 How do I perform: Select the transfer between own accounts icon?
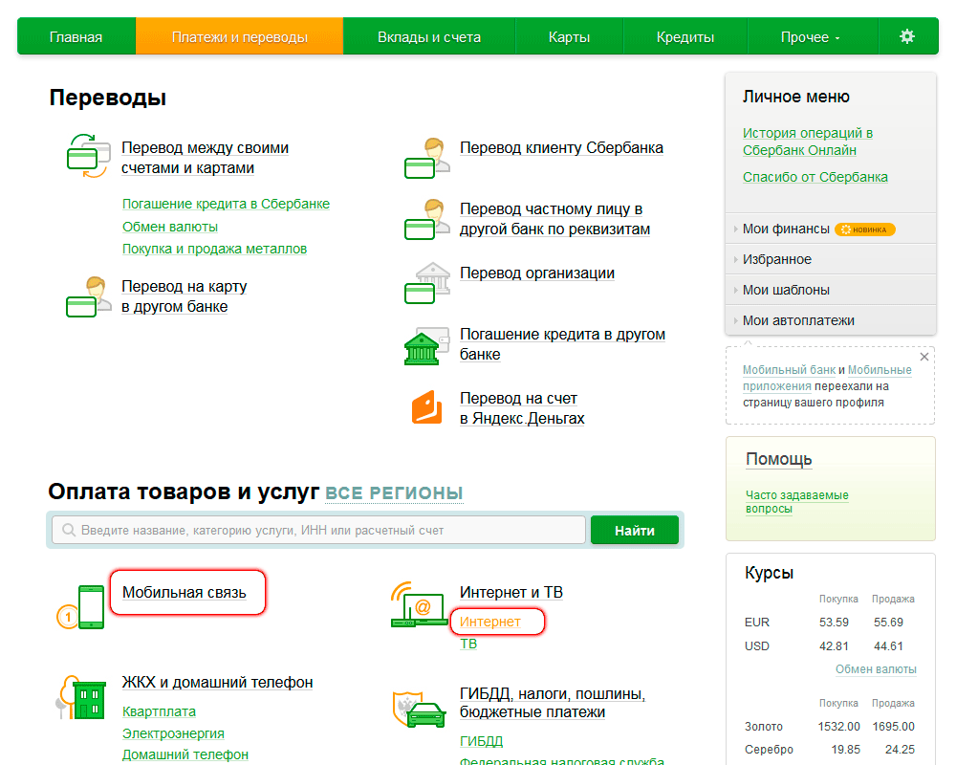[x=86, y=155]
